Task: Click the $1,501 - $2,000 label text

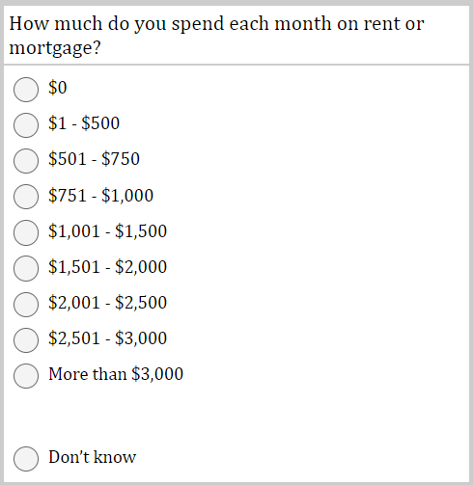Action: click(x=107, y=267)
